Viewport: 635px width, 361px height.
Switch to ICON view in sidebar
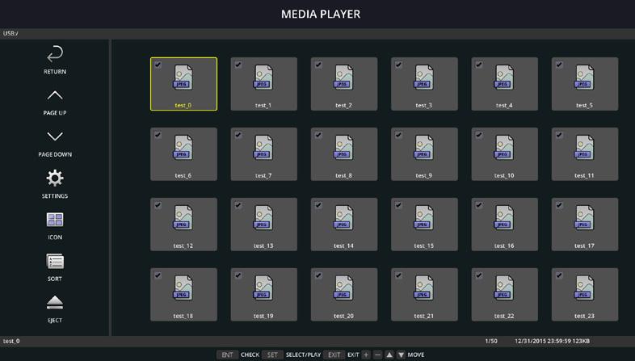coord(55,220)
